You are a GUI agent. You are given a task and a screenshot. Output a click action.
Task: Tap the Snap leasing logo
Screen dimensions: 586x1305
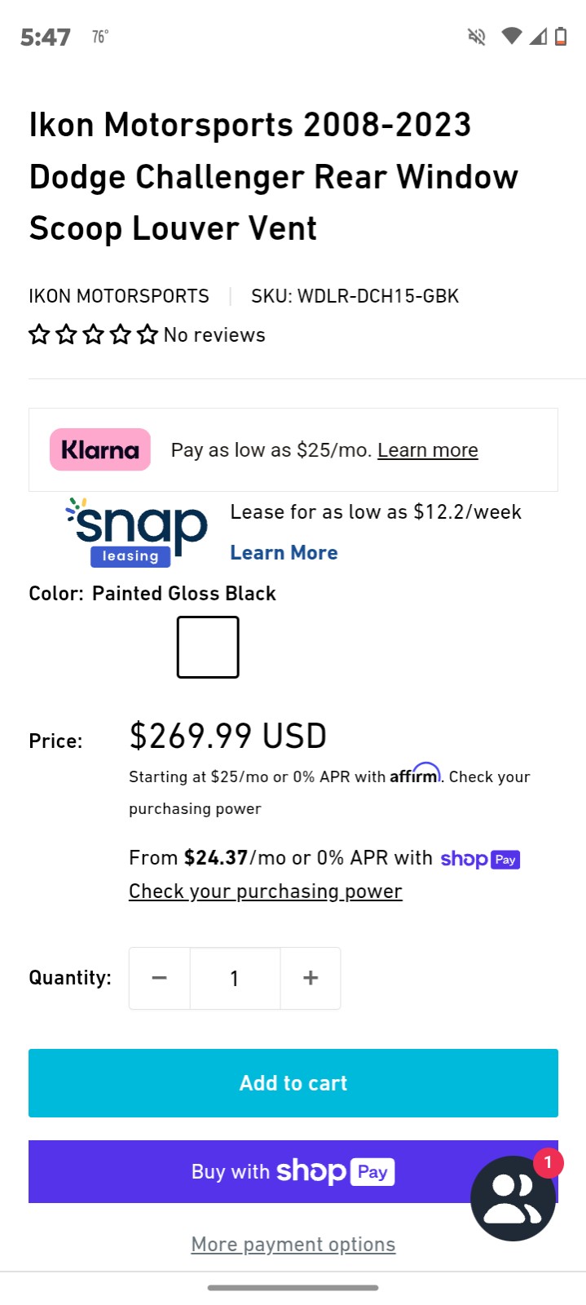click(136, 532)
